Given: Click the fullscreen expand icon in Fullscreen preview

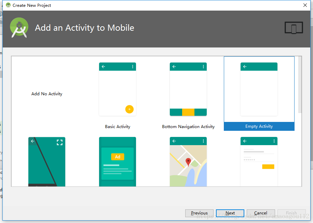Looking at the screenshot, I should [59, 142].
